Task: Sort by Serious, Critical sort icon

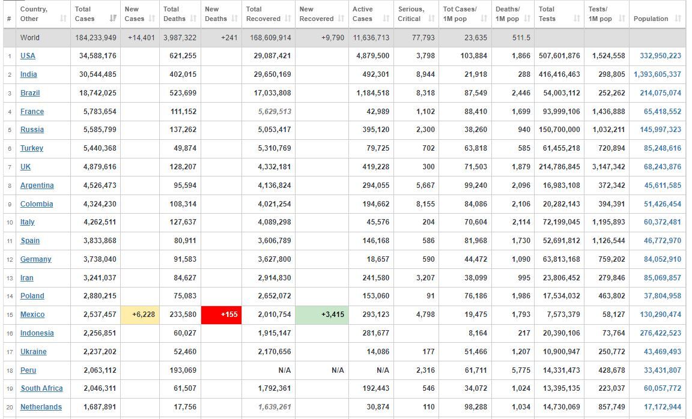Action: (x=431, y=19)
